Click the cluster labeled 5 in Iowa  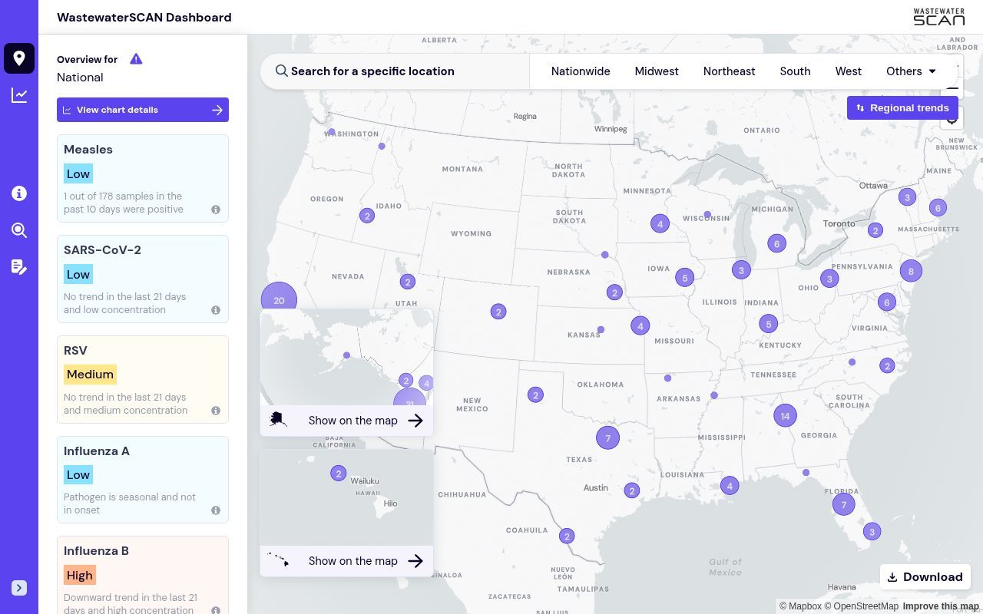click(684, 278)
